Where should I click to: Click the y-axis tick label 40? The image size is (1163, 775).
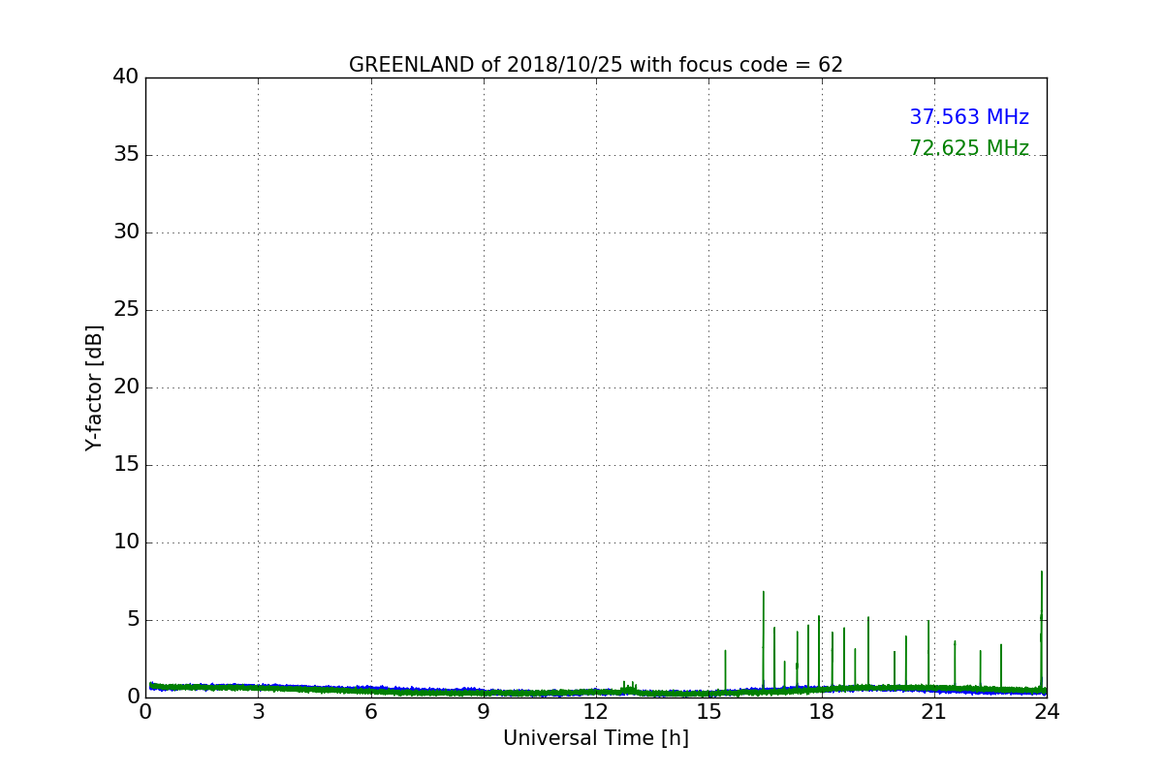126,77
